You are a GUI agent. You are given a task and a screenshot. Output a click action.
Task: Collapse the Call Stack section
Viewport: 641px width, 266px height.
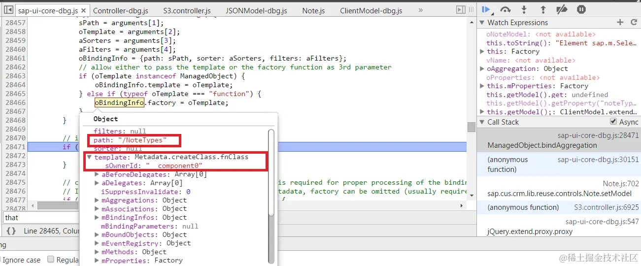click(x=482, y=122)
